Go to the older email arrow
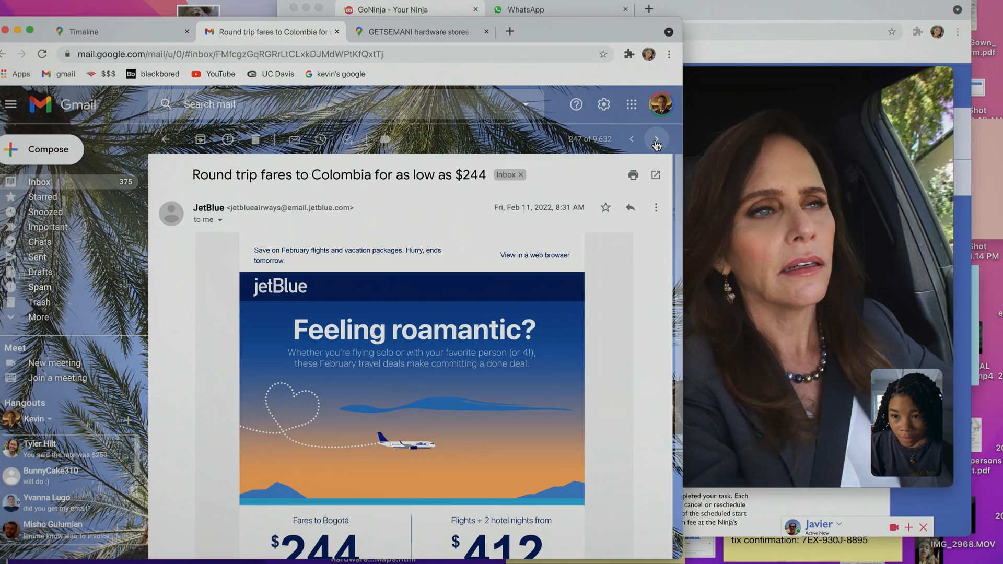Screen dimensions: 1003x564 656,139
